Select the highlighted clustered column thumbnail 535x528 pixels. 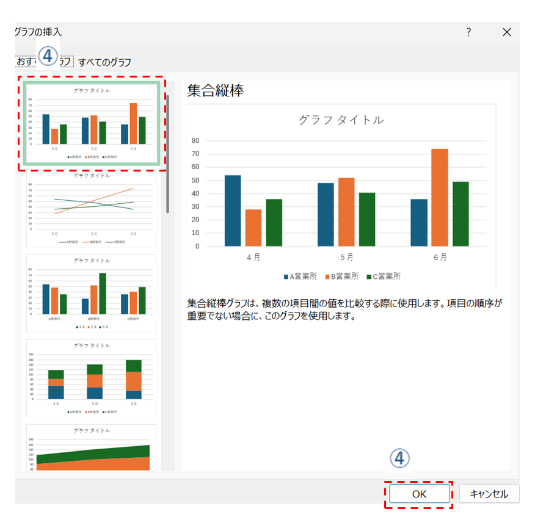92,124
